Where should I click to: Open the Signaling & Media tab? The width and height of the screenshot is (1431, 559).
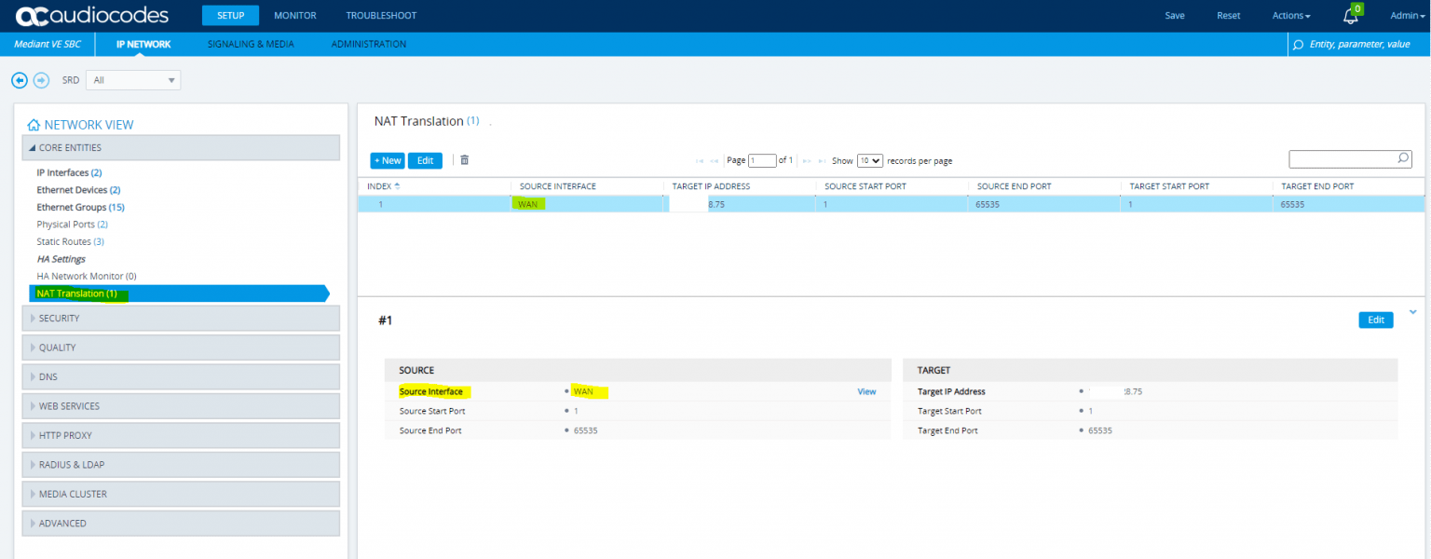tap(251, 44)
